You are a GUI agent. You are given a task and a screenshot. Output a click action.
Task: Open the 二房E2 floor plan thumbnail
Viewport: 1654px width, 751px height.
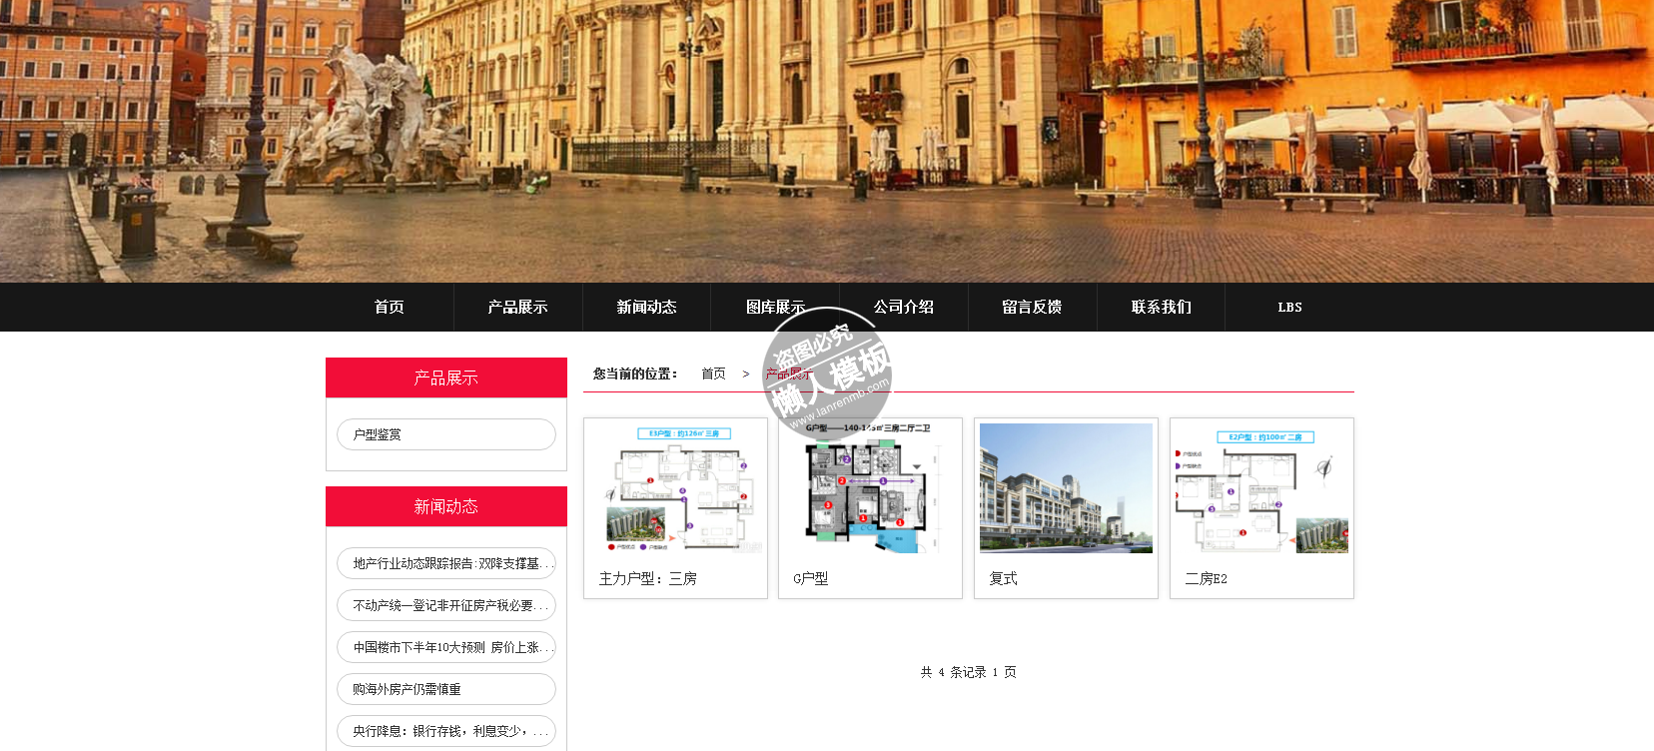[1261, 488]
